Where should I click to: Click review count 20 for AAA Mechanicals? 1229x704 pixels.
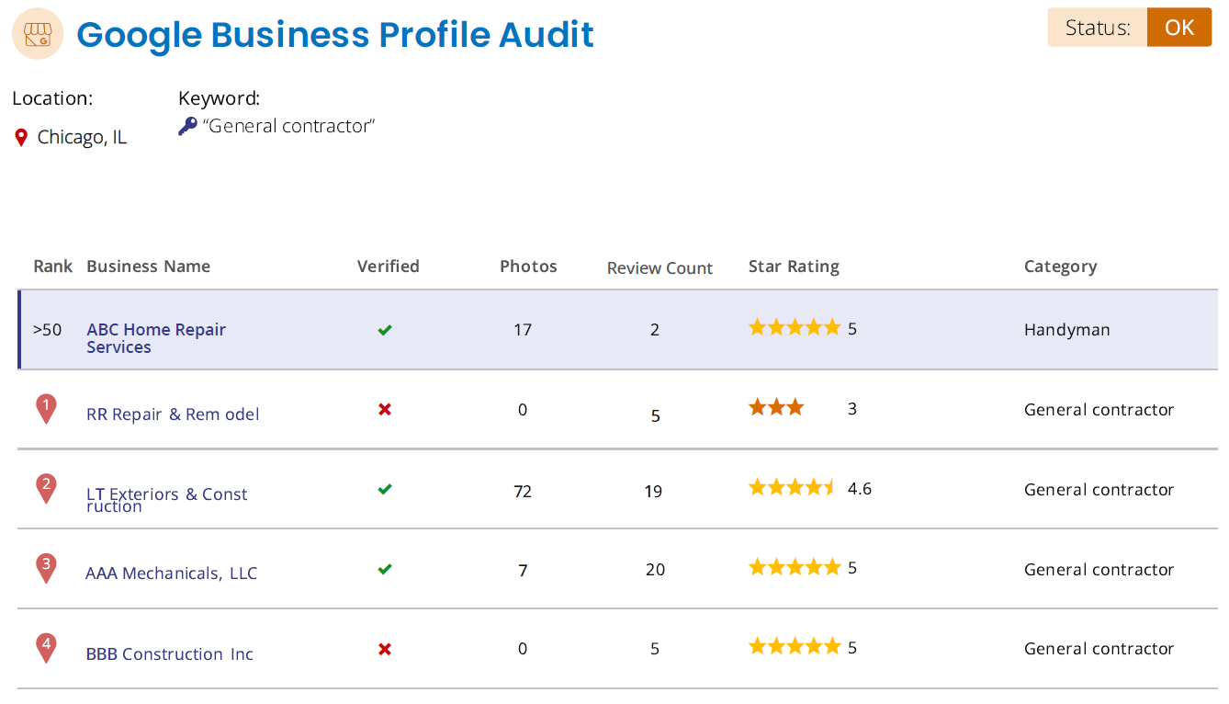point(655,570)
